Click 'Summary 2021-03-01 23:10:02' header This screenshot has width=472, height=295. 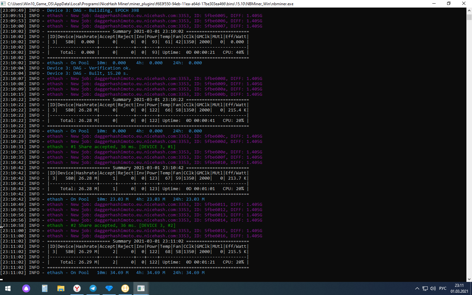click(x=148, y=31)
